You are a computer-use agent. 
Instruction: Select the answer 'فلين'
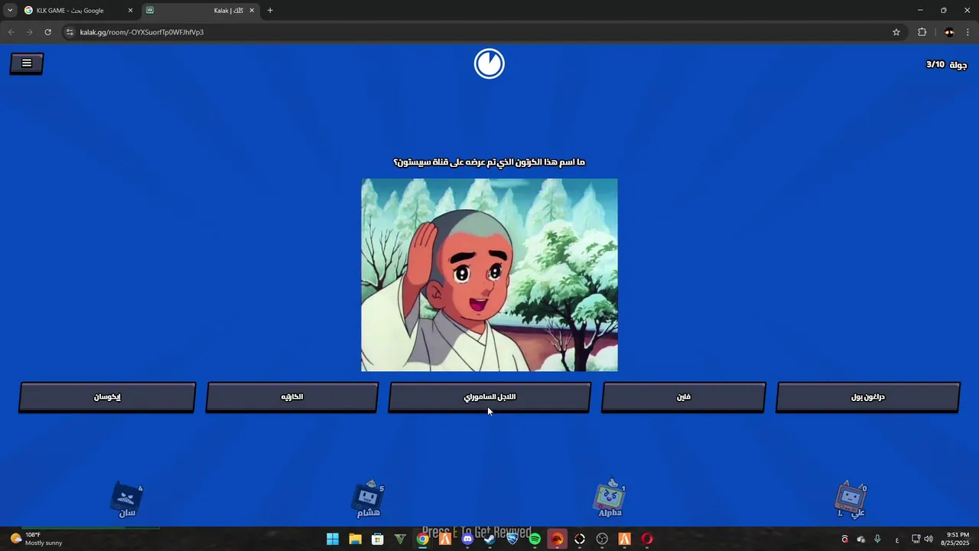[684, 397]
